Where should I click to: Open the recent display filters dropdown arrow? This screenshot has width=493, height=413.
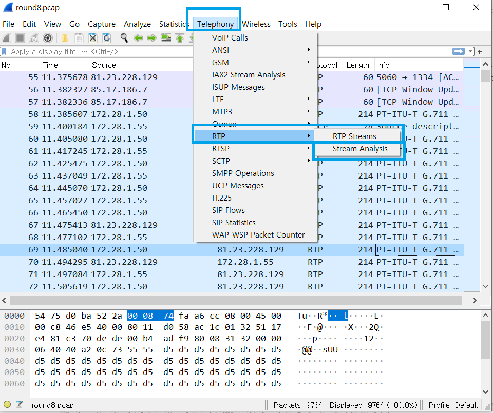coord(470,51)
